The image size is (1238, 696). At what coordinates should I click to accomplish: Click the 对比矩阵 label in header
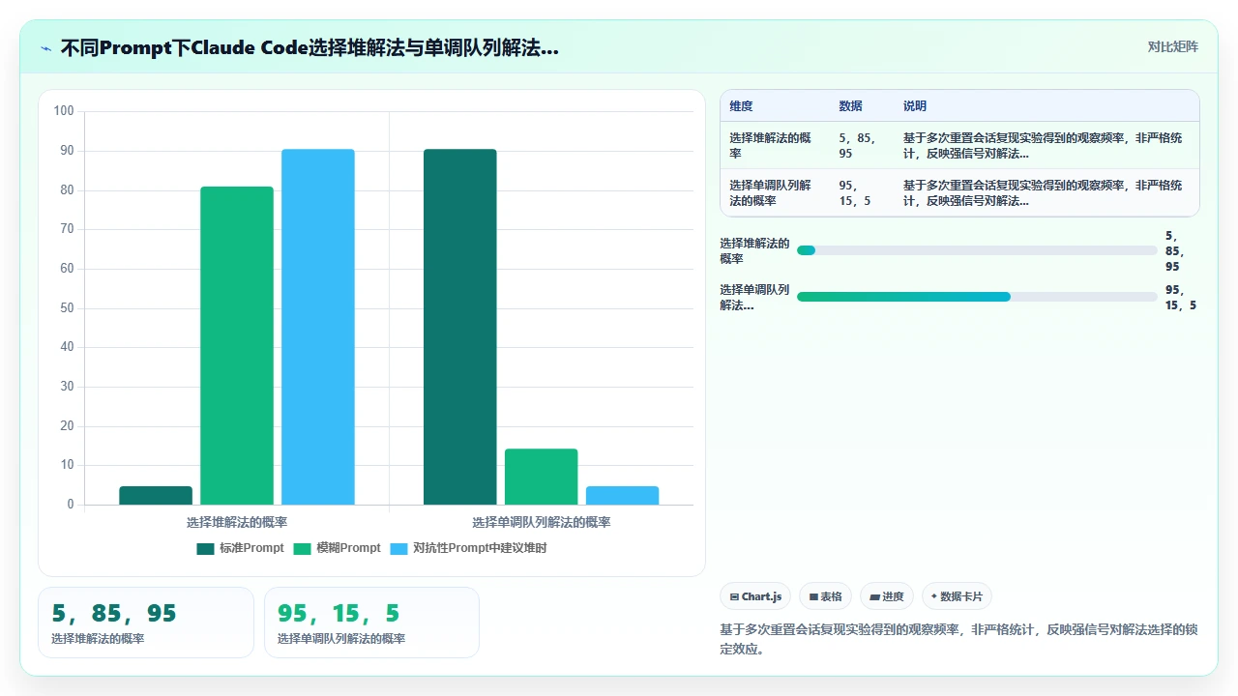(1172, 46)
